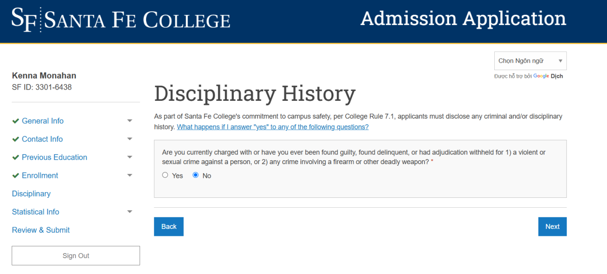Open the Disciplinary sidebar item
The image size is (607, 274).
click(31, 193)
